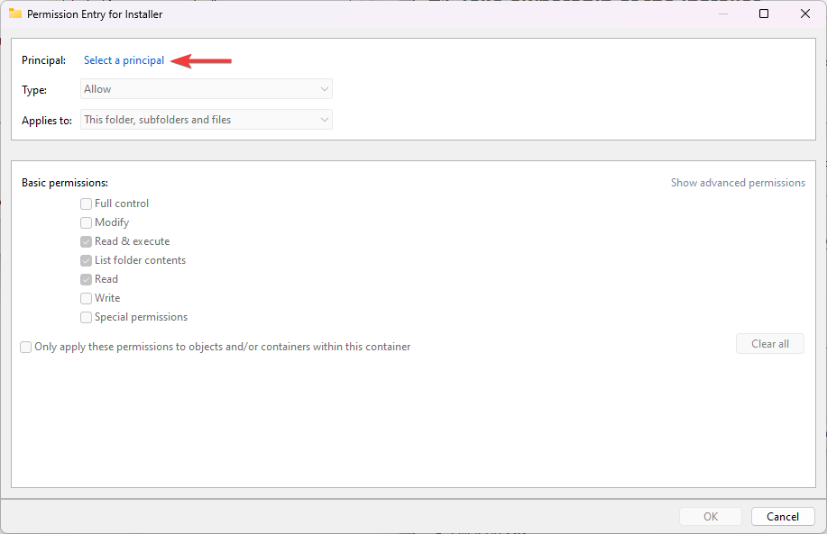Screen dimensions: 827x534
Task: Enable the Full control checkbox
Action: 86,204
